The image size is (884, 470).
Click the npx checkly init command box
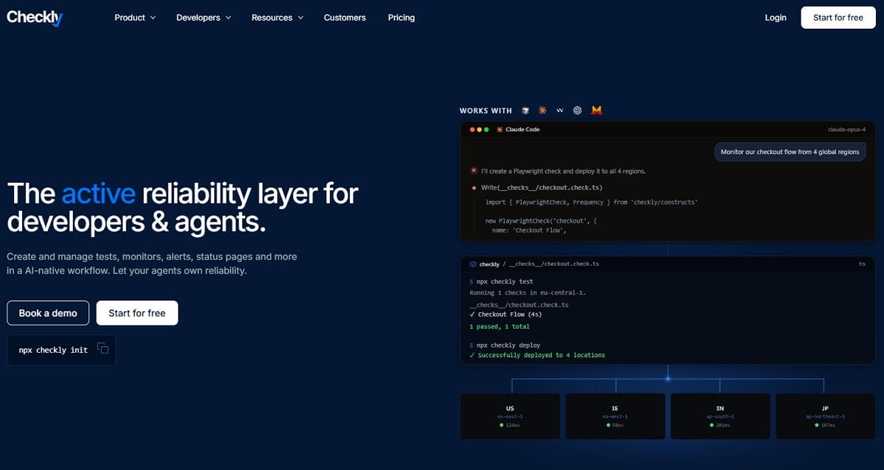click(61, 350)
